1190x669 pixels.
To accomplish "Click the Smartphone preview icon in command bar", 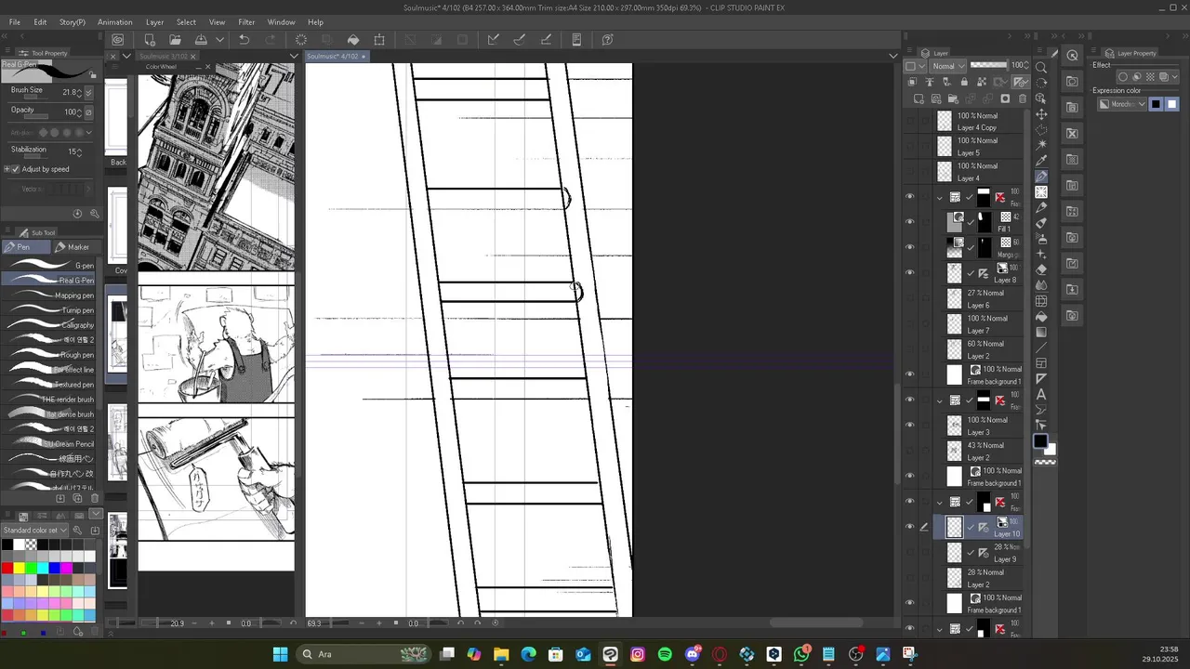I will pyautogui.click(x=576, y=40).
